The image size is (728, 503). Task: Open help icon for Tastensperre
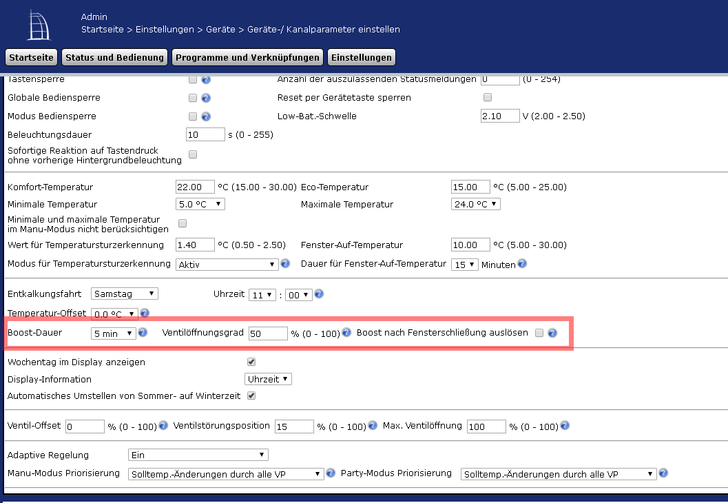click(x=206, y=79)
